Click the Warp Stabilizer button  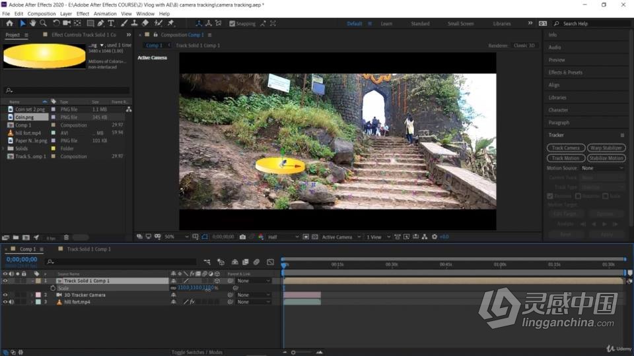606,148
